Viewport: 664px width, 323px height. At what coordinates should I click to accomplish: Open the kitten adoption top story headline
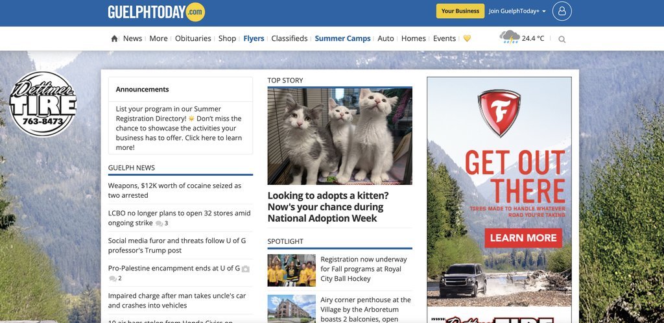point(328,207)
